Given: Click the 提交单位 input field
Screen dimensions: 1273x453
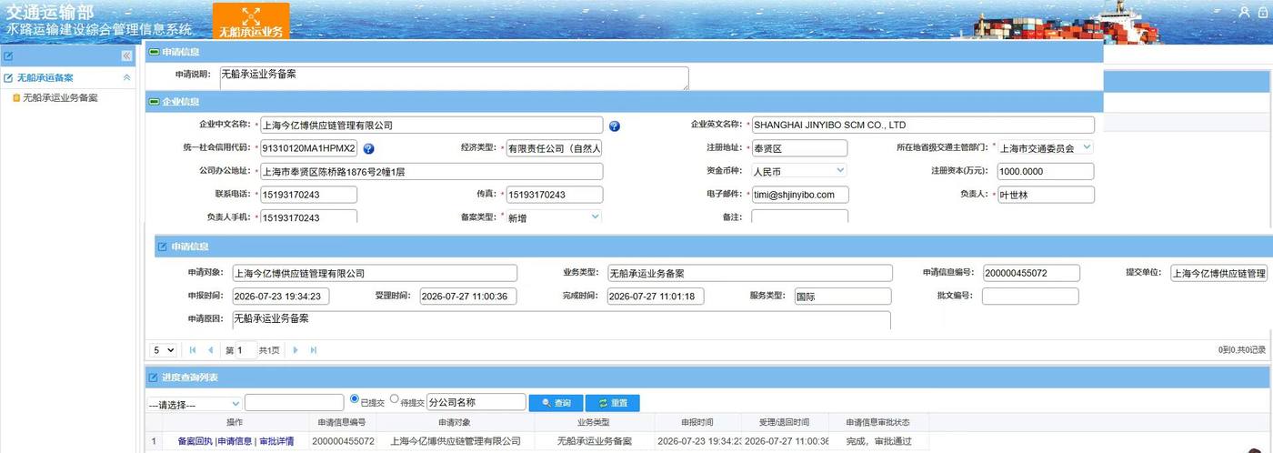Looking at the screenshot, I should coord(1218,273).
